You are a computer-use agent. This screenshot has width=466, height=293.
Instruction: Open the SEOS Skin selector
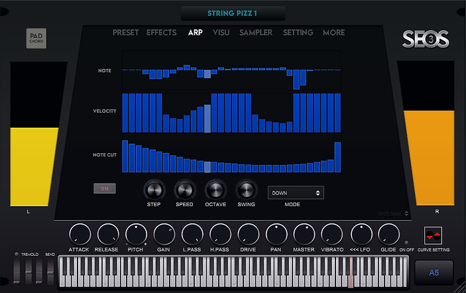point(392,214)
